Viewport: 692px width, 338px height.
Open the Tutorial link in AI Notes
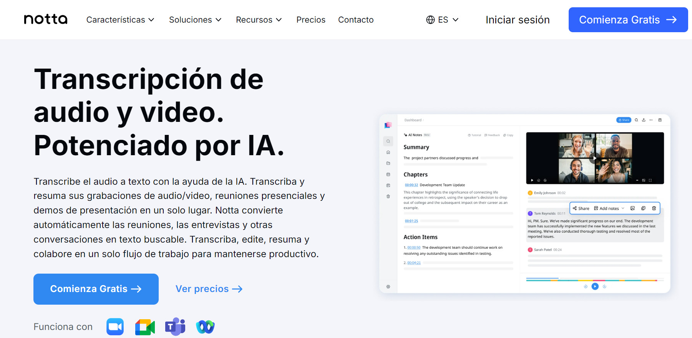coord(475,135)
